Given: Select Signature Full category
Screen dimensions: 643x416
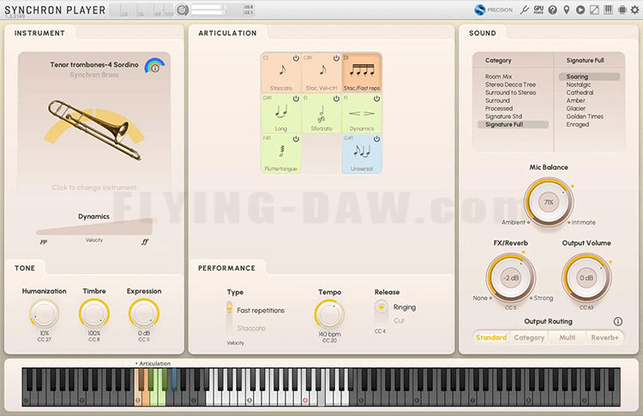Looking at the screenshot, I should pos(513,124).
